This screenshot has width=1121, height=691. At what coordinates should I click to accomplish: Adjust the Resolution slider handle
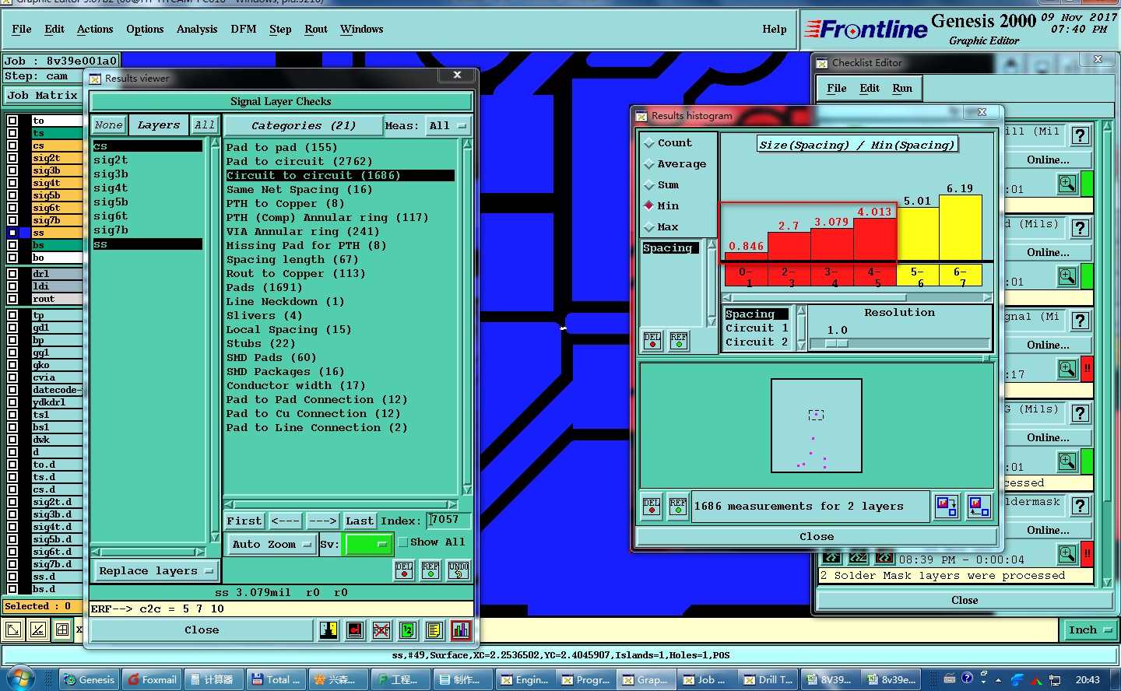click(x=837, y=343)
